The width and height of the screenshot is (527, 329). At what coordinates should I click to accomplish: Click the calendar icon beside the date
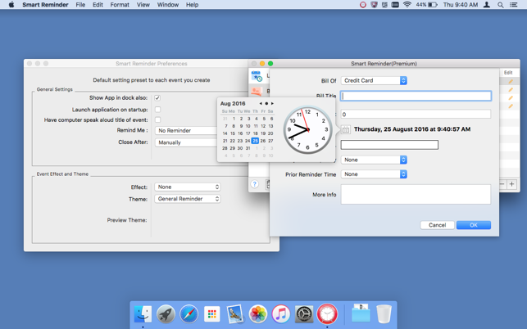pyautogui.click(x=346, y=129)
